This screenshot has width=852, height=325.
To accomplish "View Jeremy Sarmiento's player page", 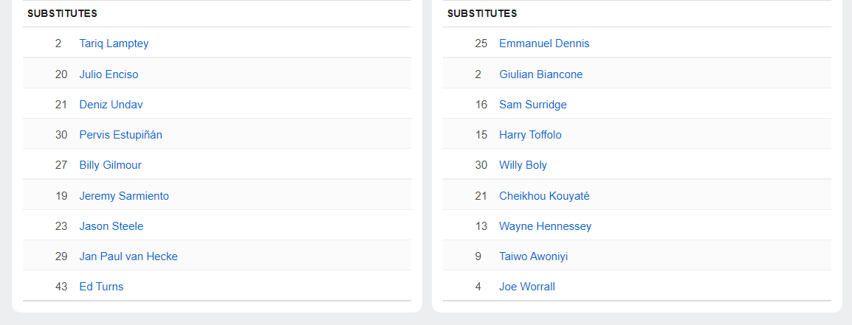I will [124, 196].
